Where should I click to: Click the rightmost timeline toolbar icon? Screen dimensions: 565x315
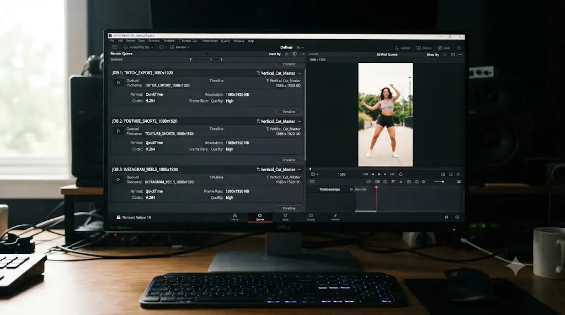[459, 182]
